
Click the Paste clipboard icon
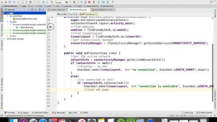[x=30, y=2]
